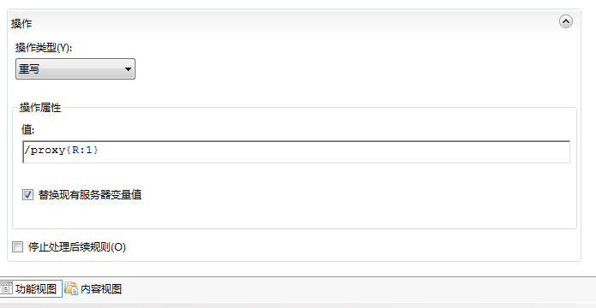Click the 操作属性 group box title

[40, 108]
